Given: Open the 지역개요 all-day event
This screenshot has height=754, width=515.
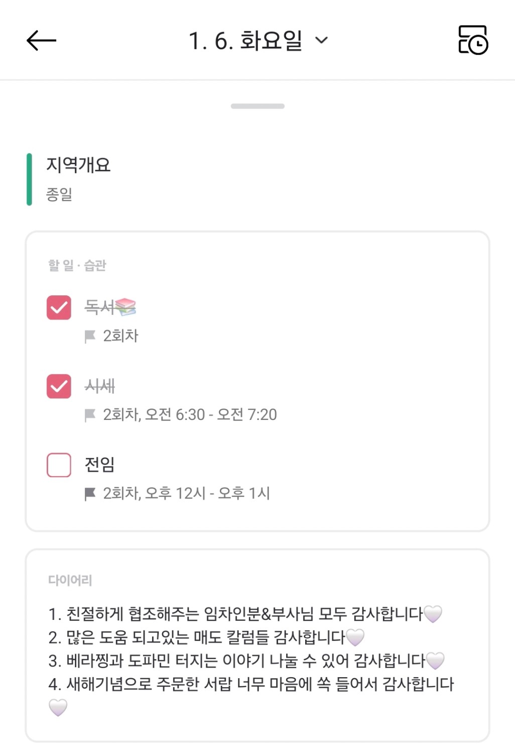Looking at the screenshot, I should click(78, 165).
